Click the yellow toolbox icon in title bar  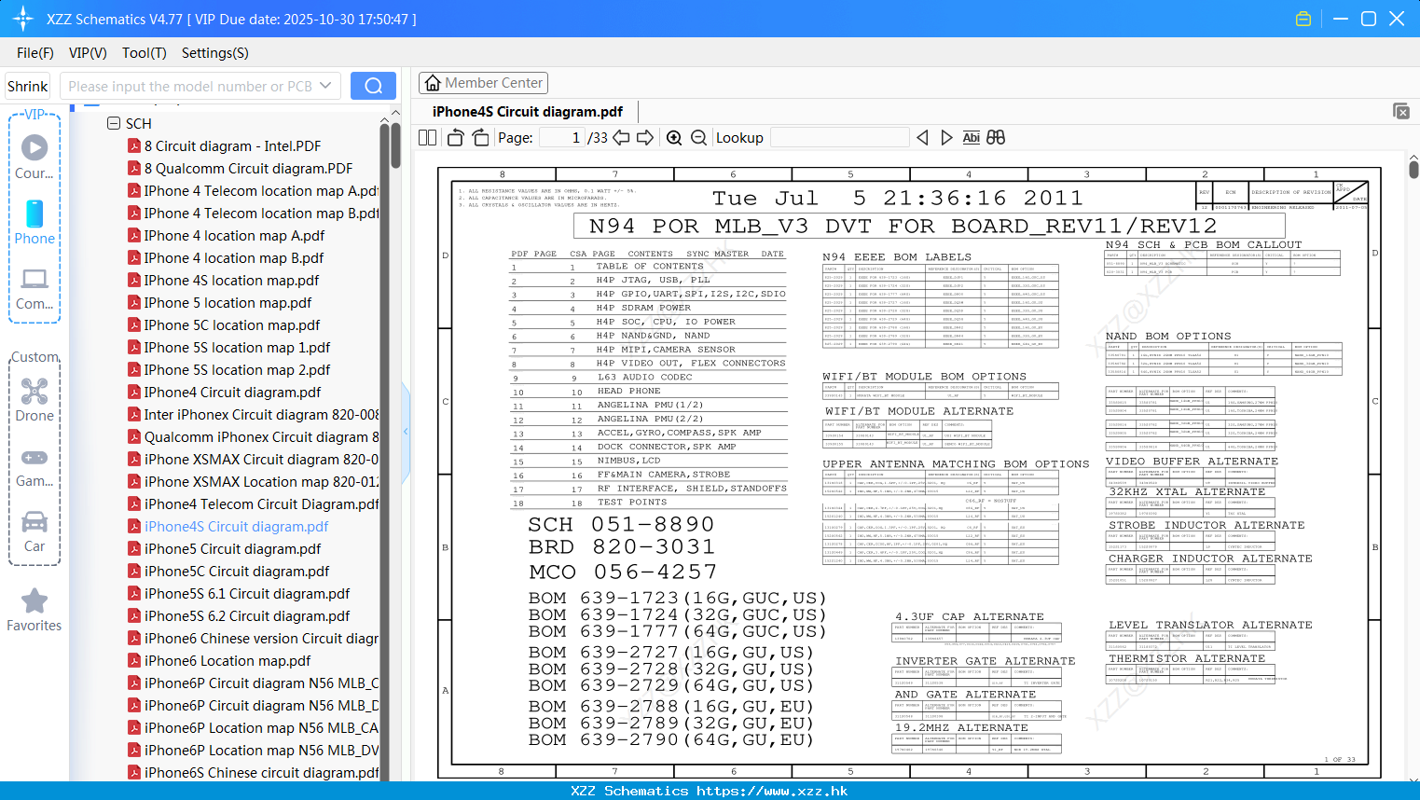tap(1303, 19)
